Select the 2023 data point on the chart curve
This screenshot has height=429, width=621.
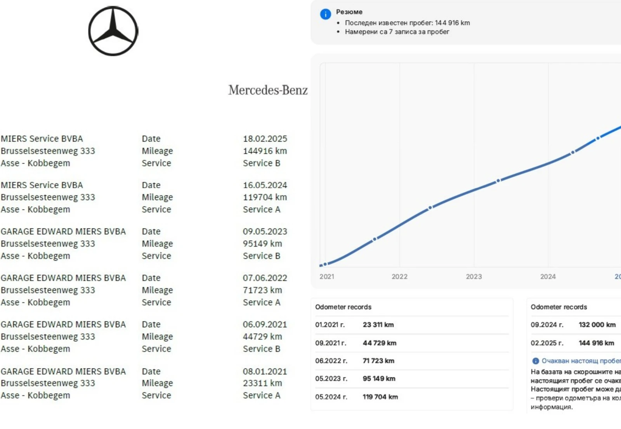point(498,180)
